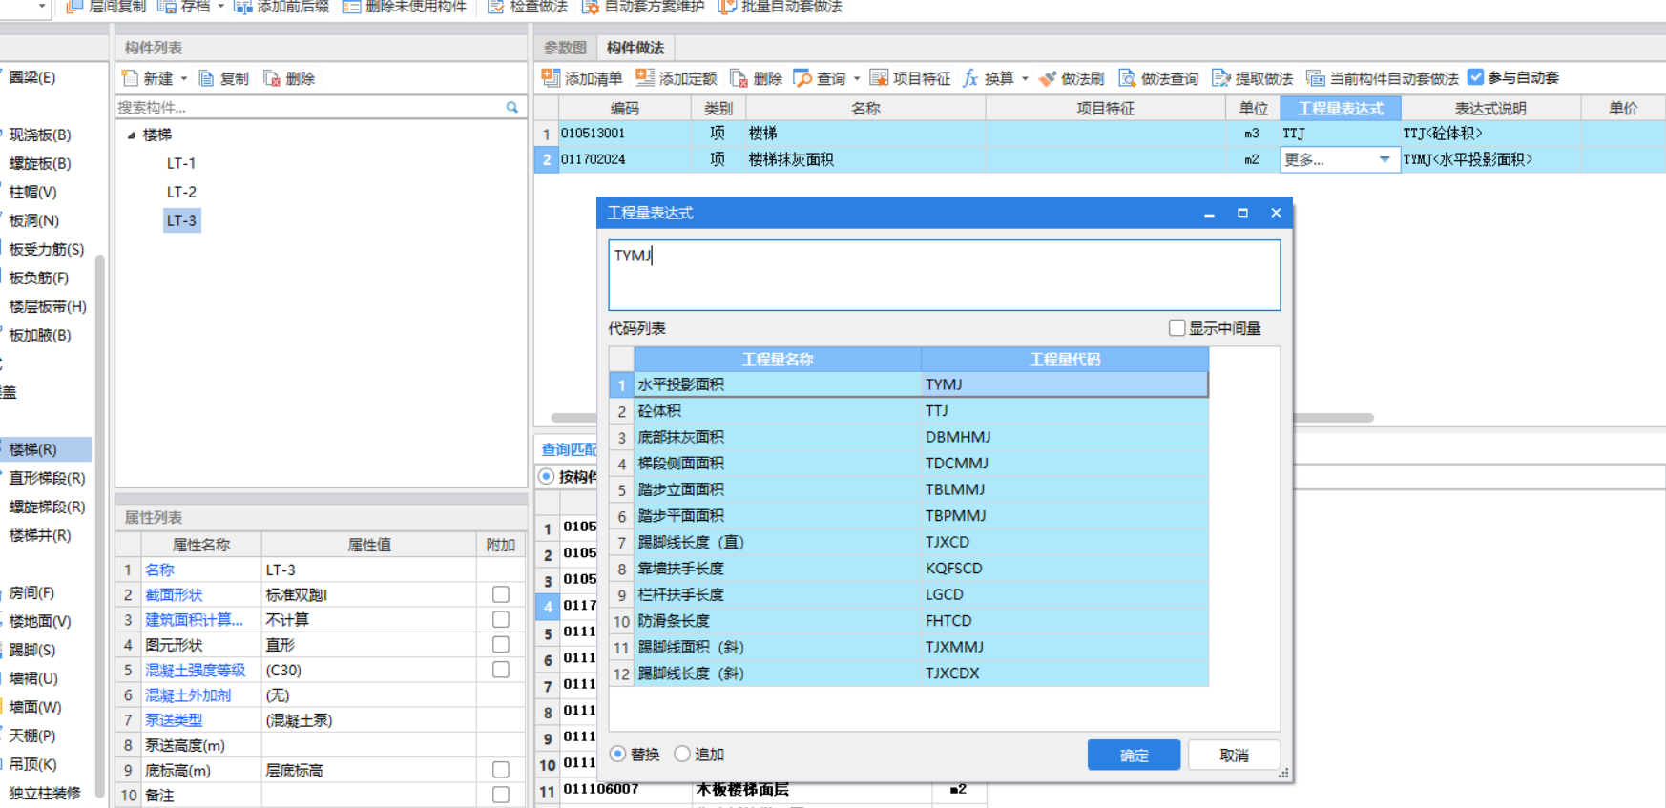The image size is (1666, 808).
Task: Click the 添加前后缀 icon
Action: click(243, 7)
